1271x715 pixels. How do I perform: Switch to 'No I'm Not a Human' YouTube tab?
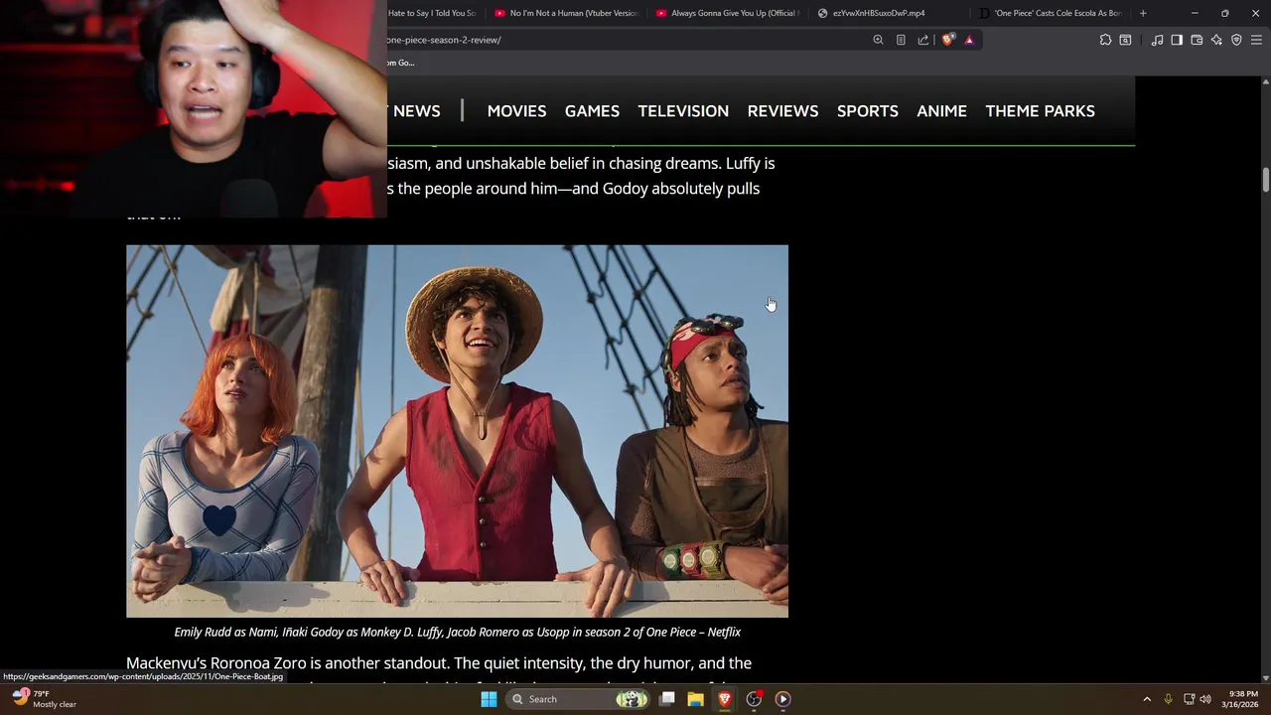(x=566, y=13)
